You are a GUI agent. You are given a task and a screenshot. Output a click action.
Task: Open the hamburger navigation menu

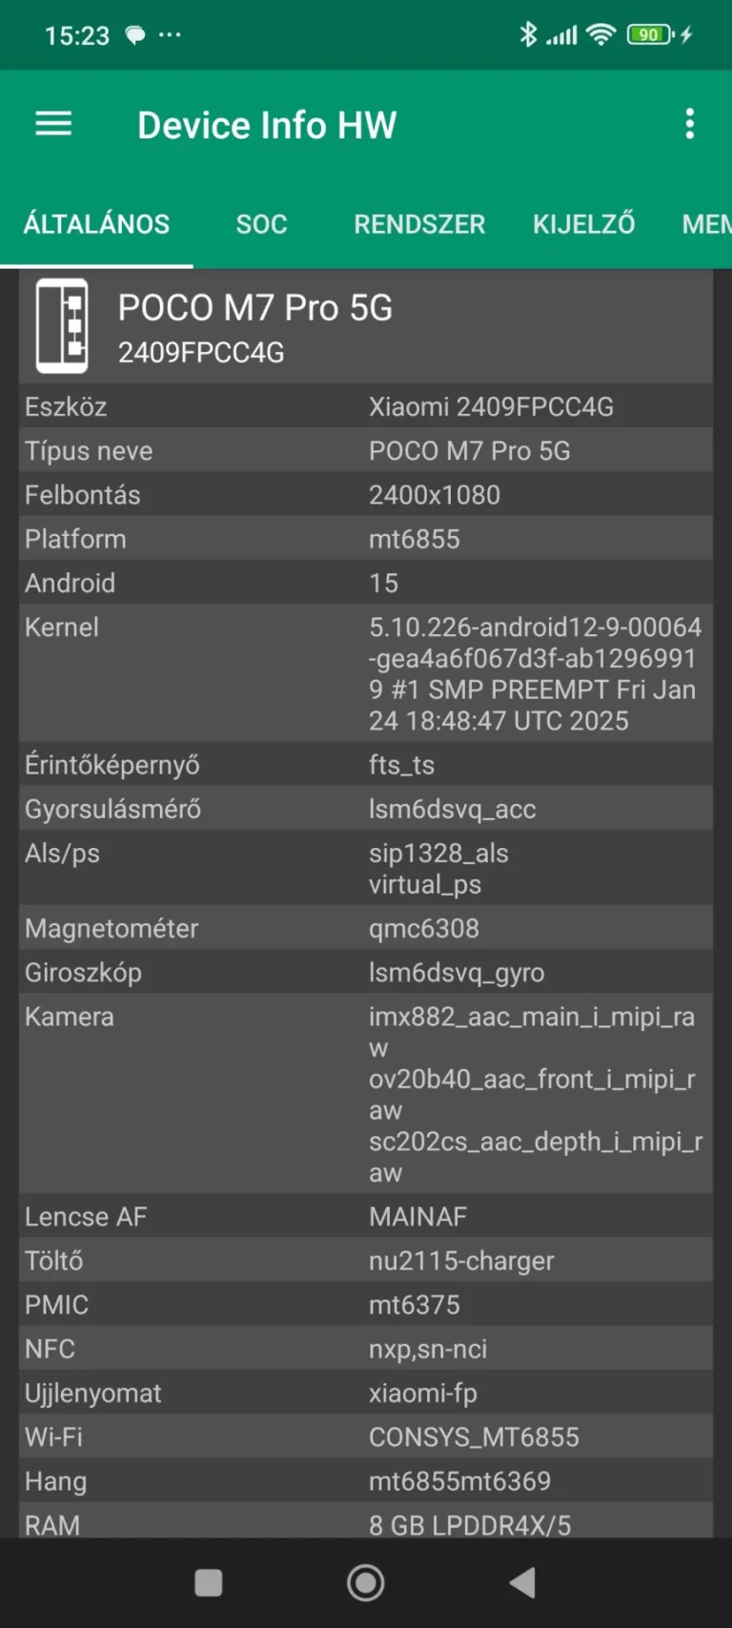(x=53, y=124)
